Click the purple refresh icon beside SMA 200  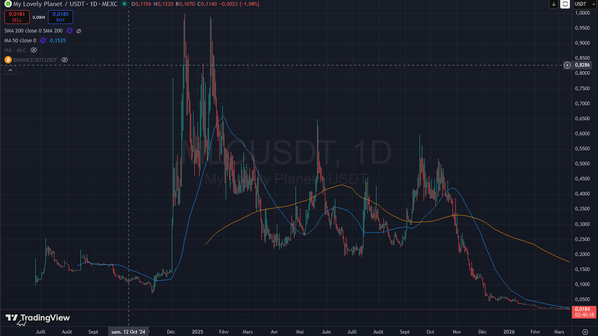tap(70, 30)
